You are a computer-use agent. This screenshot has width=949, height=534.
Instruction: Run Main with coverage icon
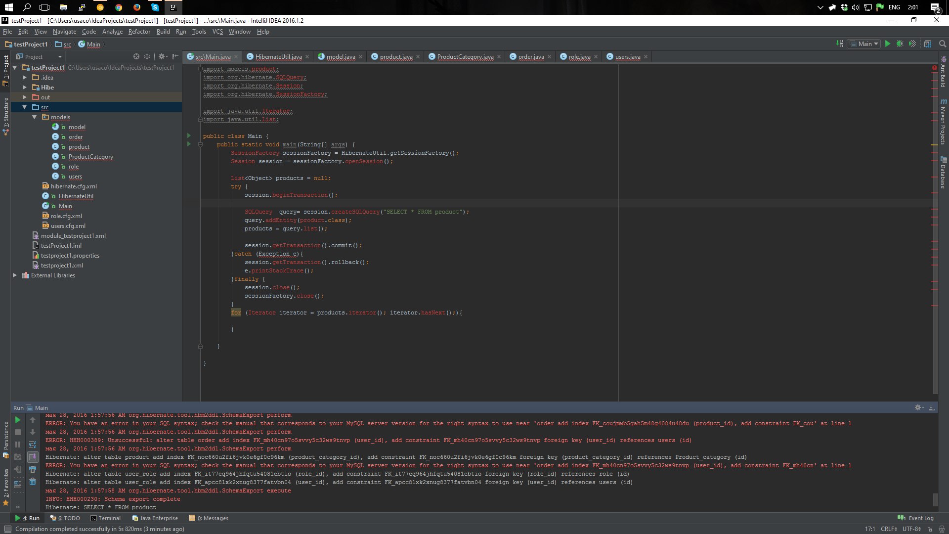[x=912, y=44]
